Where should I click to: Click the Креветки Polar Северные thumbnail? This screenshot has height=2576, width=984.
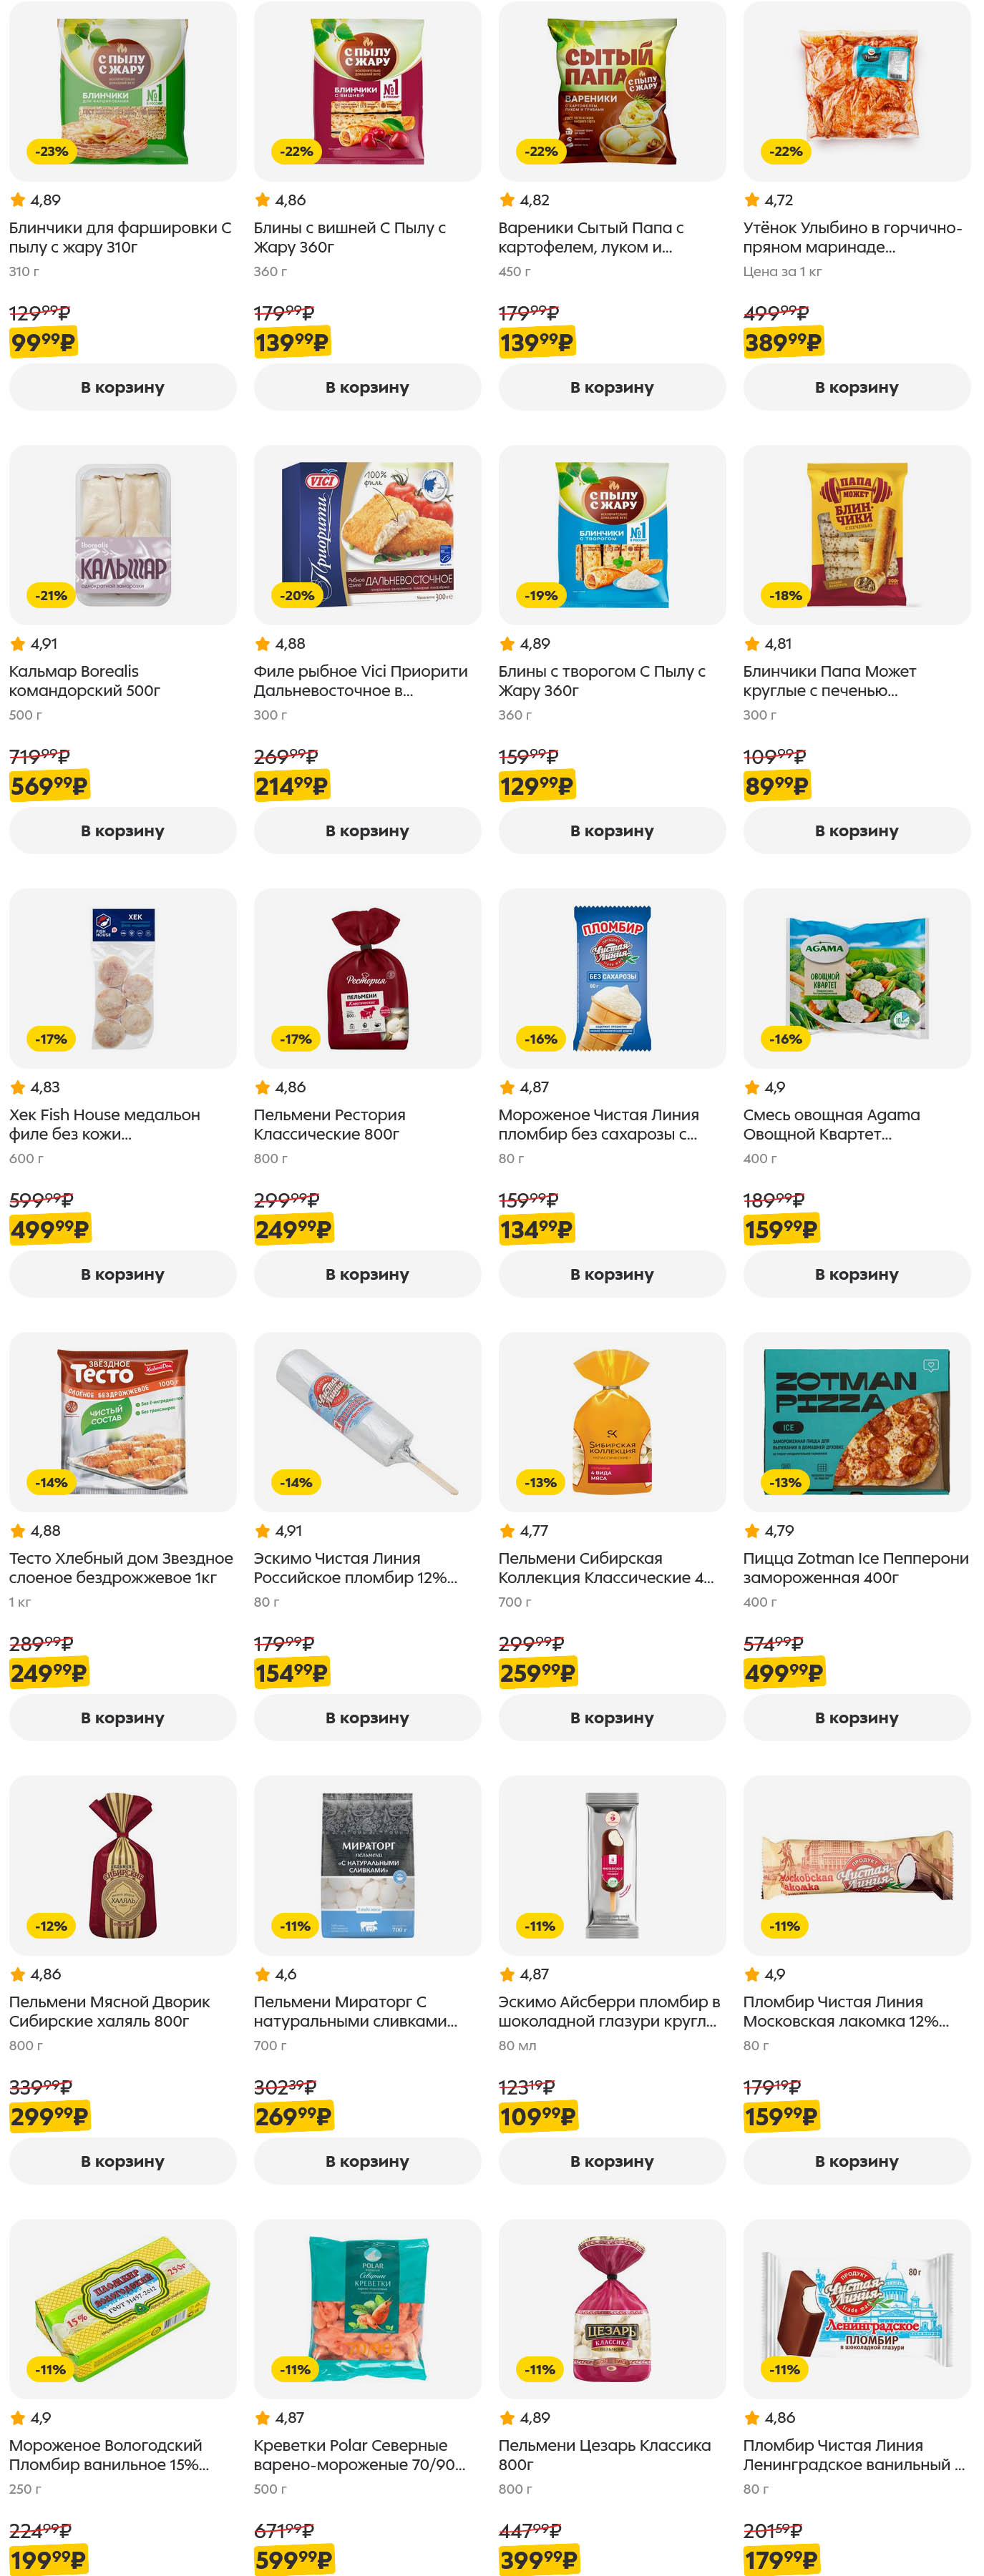click(367, 2308)
